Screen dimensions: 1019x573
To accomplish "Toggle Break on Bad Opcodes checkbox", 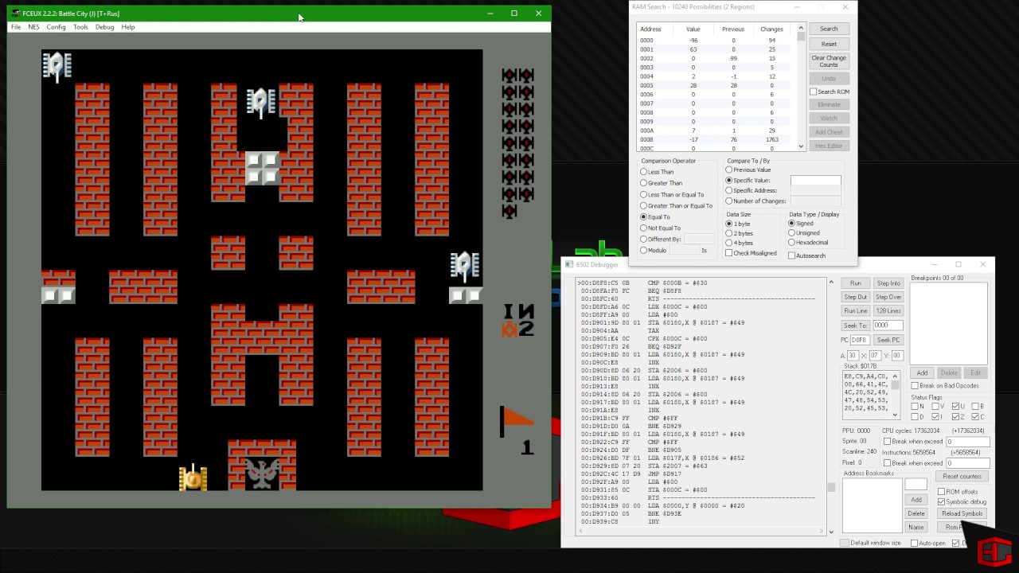I will (916, 386).
